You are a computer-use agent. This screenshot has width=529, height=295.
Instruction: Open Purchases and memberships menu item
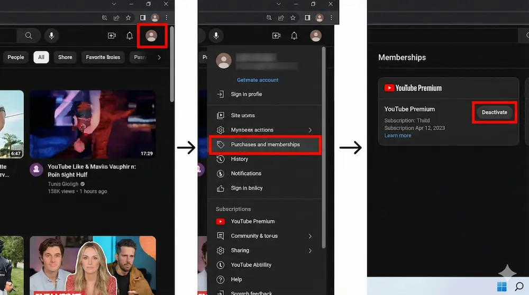pos(265,145)
